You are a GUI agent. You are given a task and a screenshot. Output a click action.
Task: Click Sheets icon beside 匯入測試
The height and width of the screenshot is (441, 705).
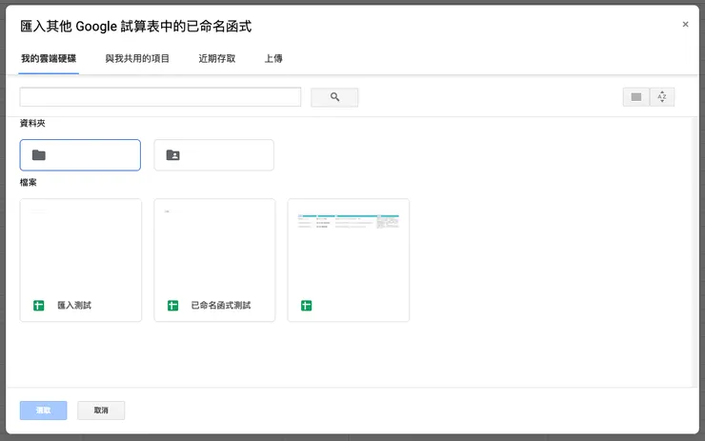pos(39,306)
